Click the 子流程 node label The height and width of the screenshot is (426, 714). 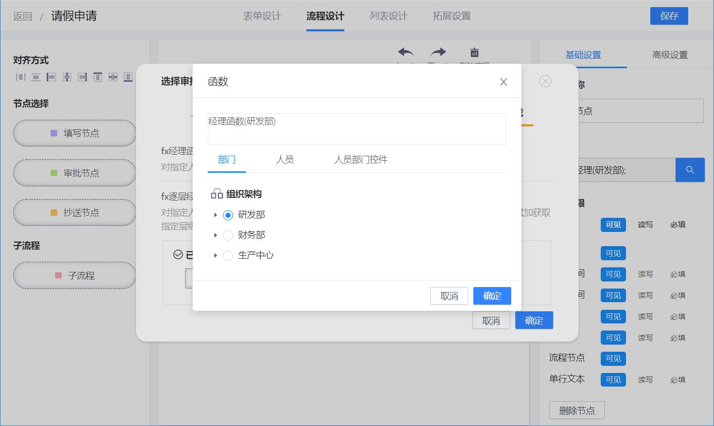pos(81,275)
